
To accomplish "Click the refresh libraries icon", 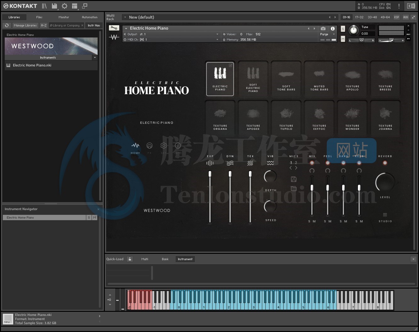I will click(7, 26).
